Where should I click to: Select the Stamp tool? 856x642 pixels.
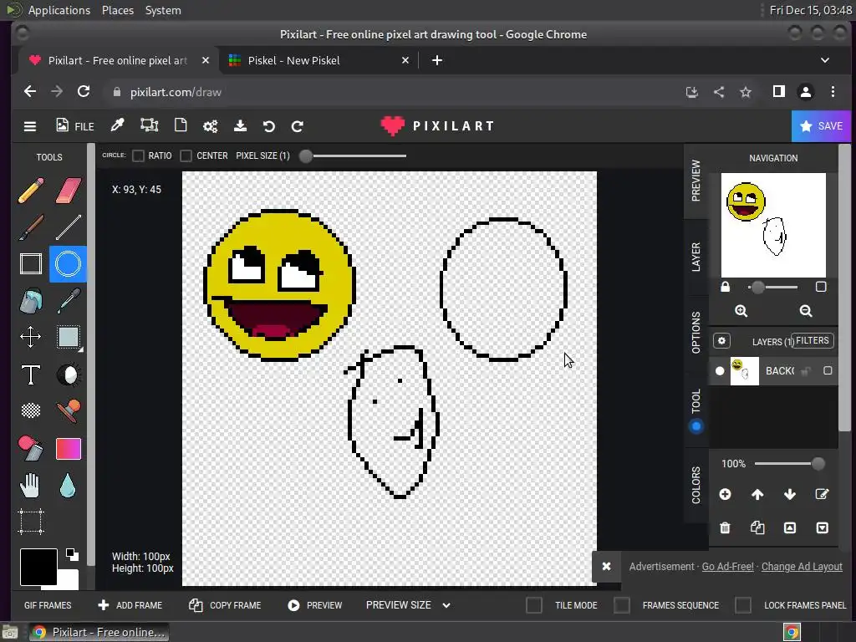69,410
